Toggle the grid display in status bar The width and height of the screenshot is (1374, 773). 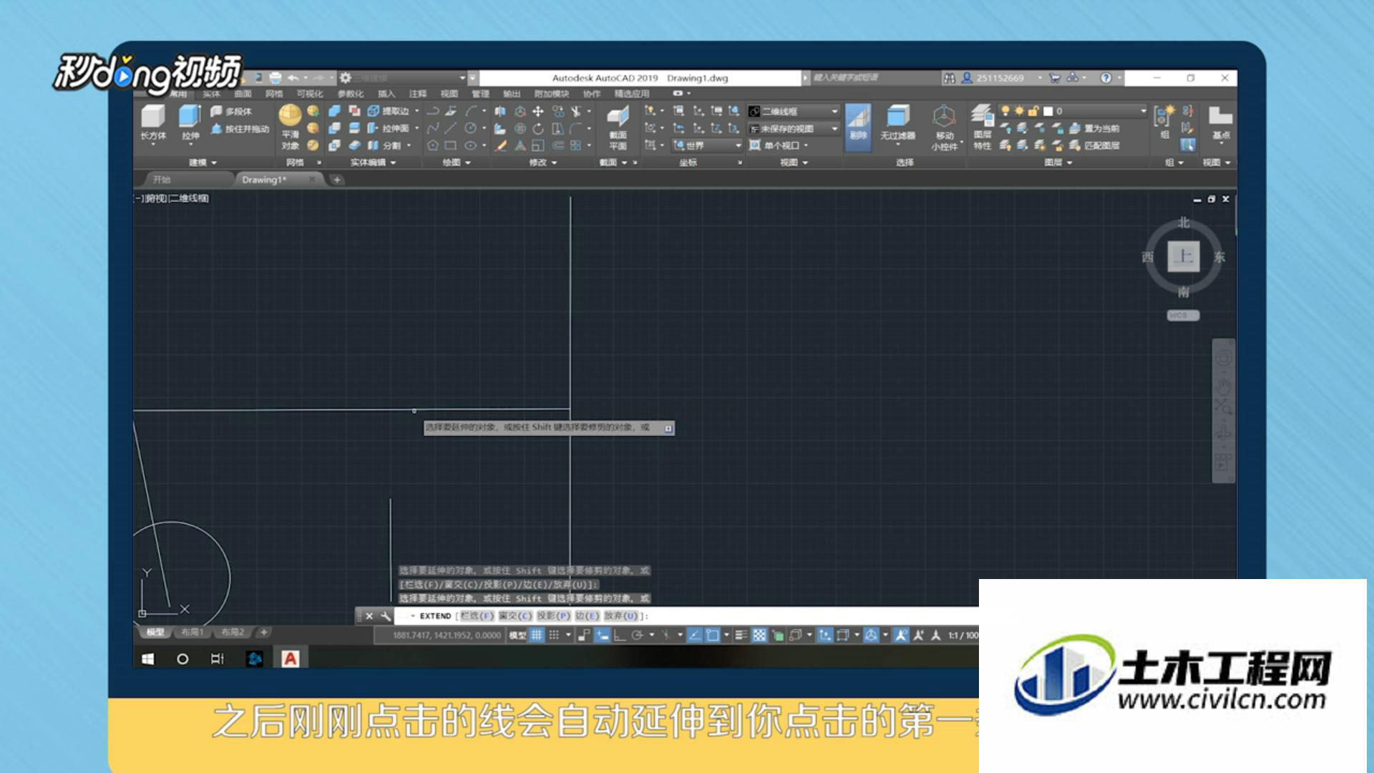pos(537,635)
